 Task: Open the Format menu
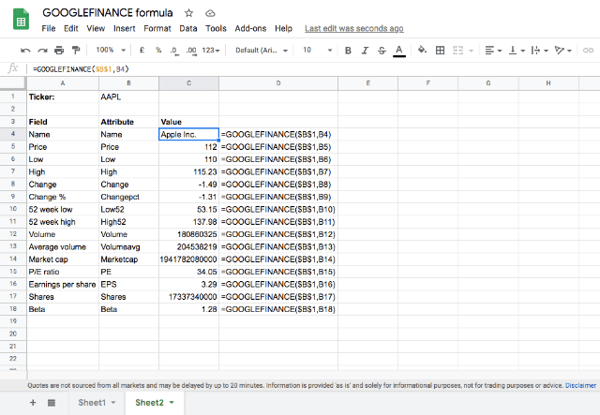pos(157,28)
